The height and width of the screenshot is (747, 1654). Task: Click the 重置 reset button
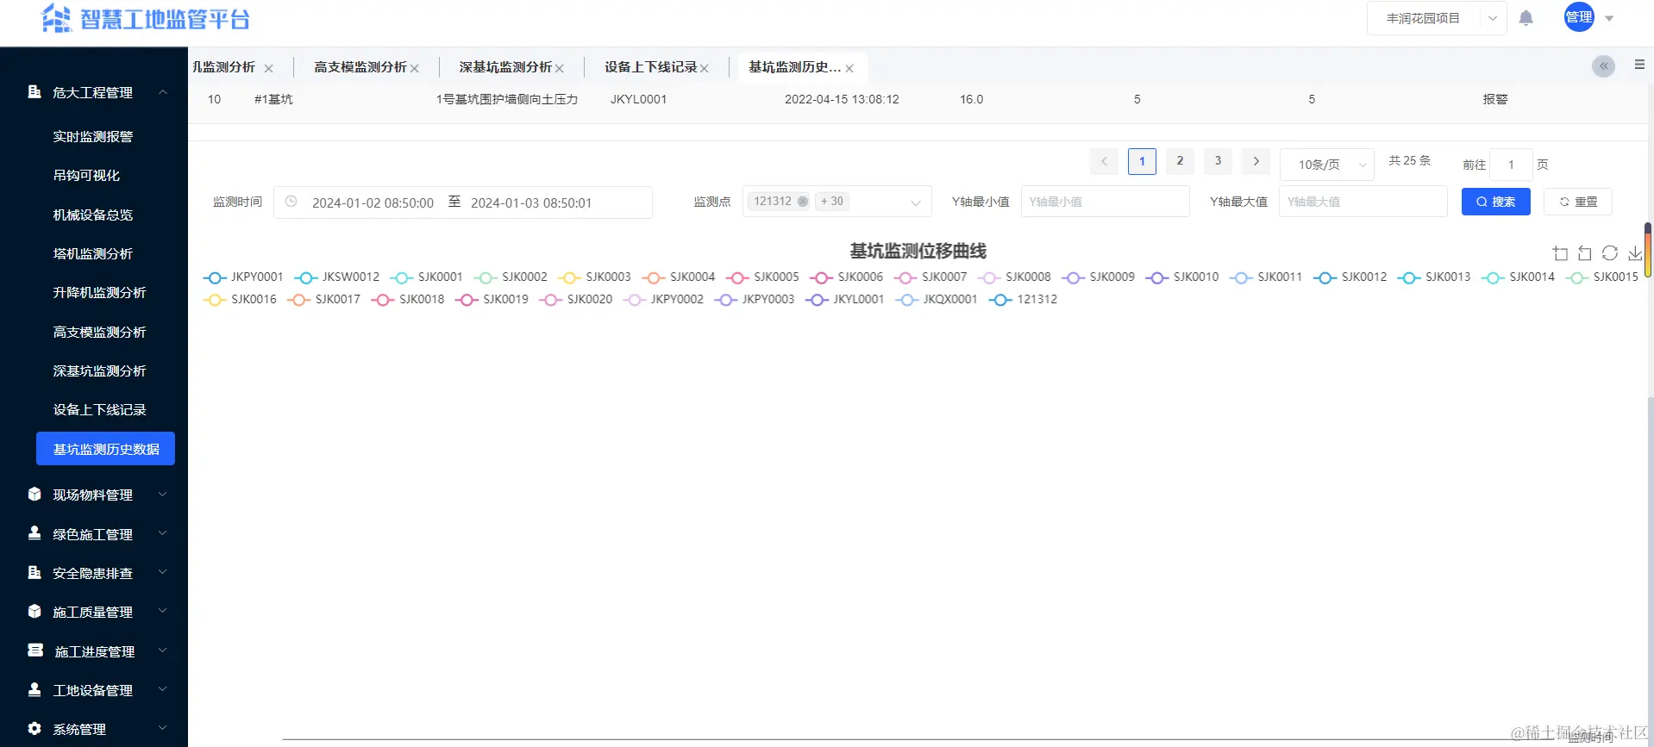click(1578, 202)
